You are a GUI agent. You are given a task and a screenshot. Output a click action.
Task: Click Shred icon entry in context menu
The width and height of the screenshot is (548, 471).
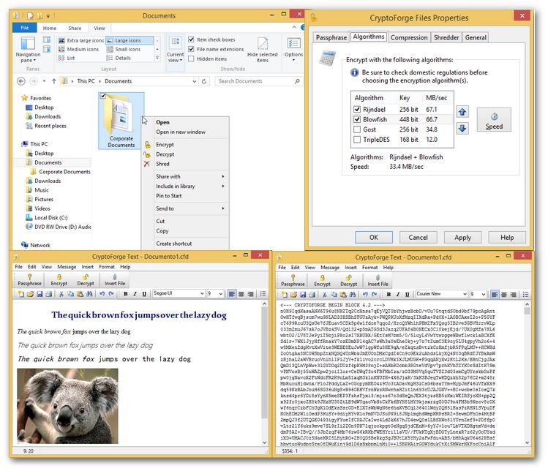[x=147, y=164]
